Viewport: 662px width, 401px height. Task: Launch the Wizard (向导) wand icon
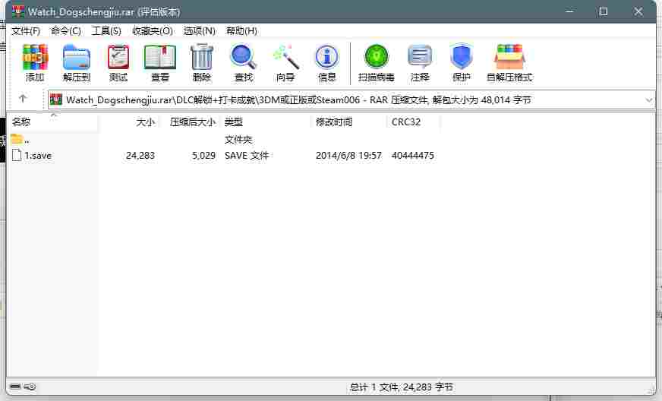click(285, 62)
